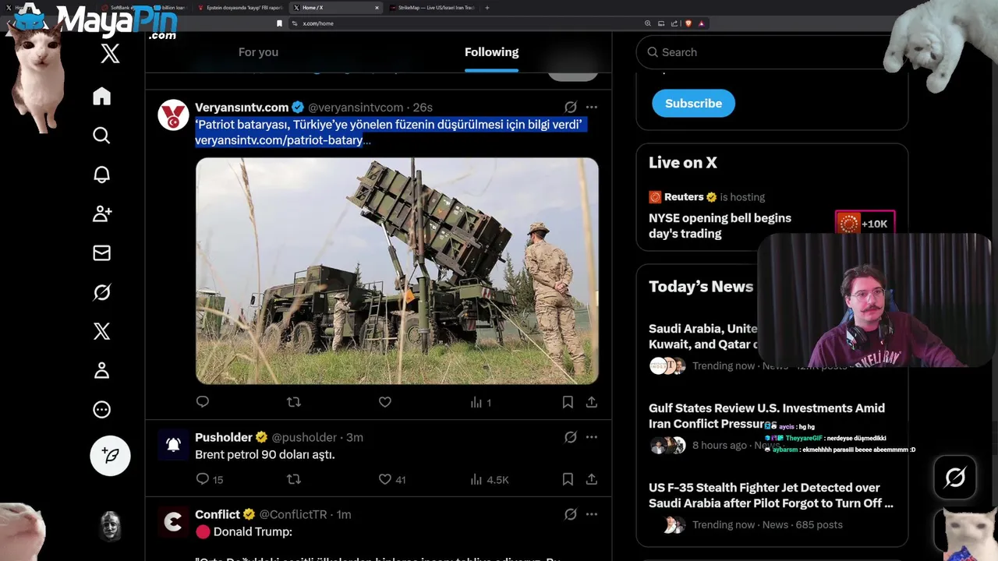998x561 pixels.
Task: Click the bookmark icon beside address bar
Action: pyautogui.click(x=279, y=23)
